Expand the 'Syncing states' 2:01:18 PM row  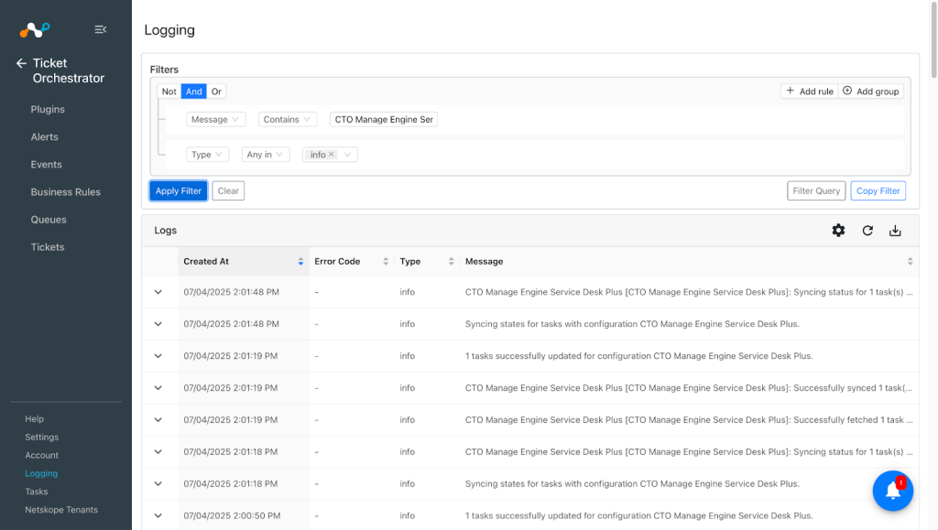point(158,484)
